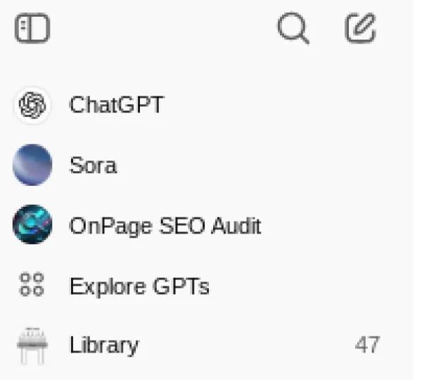The height and width of the screenshot is (380, 422).
Task: Open the Library text label
Action: (104, 346)
